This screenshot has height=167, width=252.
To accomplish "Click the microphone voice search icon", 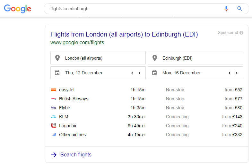I will pyautogui.click(x=226, y=9).
